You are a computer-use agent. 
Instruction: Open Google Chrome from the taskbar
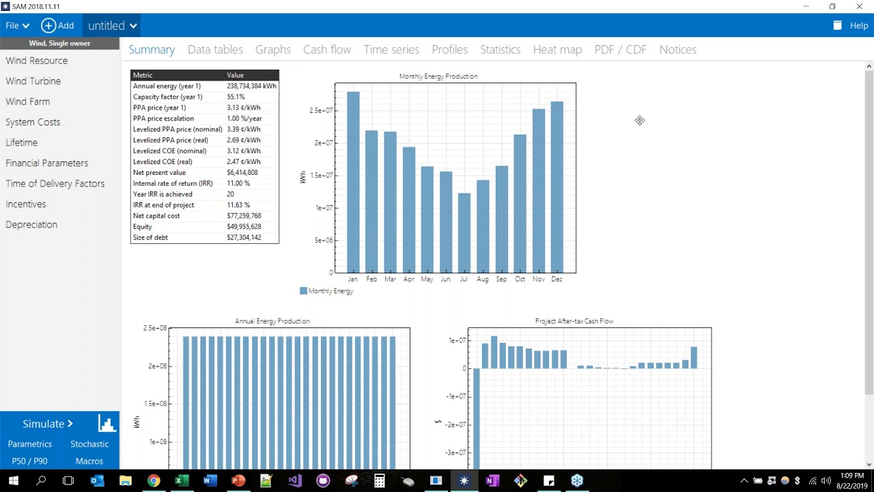click(154, 481)
